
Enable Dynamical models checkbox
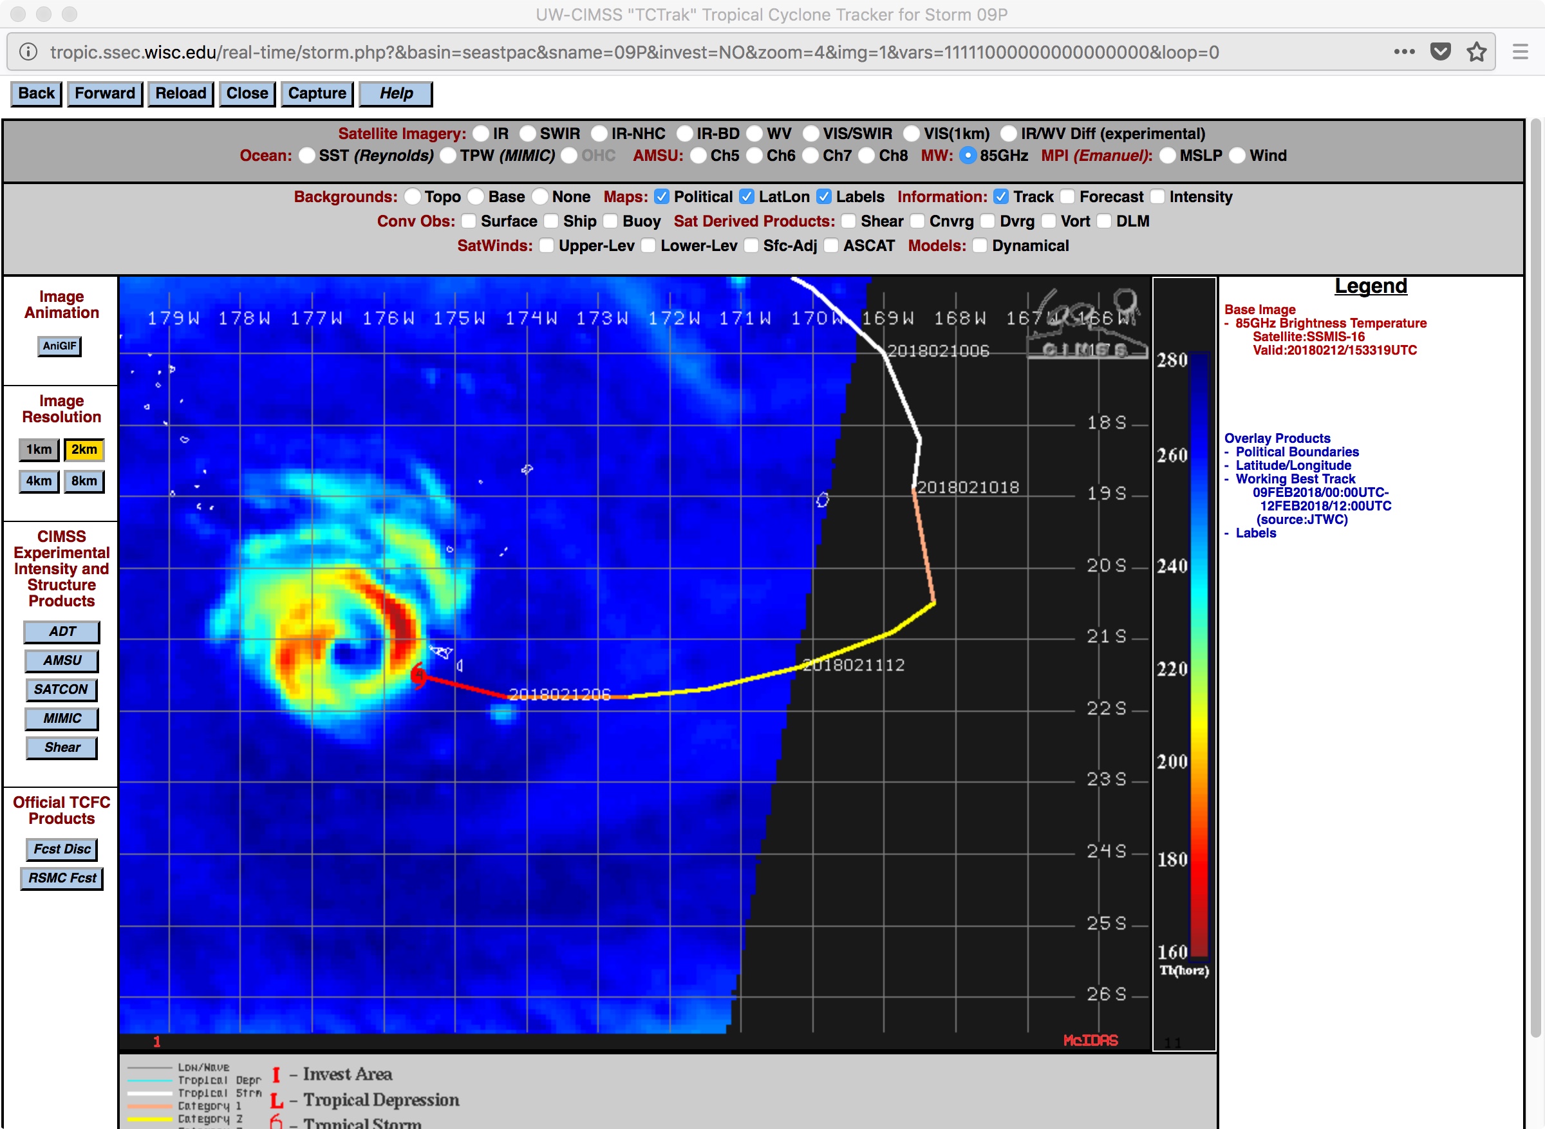[979, 246]
